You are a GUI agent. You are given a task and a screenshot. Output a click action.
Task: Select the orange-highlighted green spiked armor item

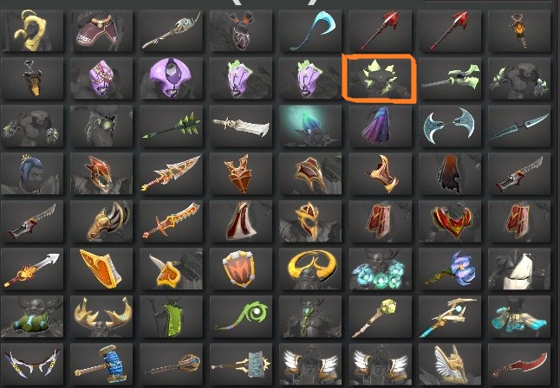[x=380, y=78]
